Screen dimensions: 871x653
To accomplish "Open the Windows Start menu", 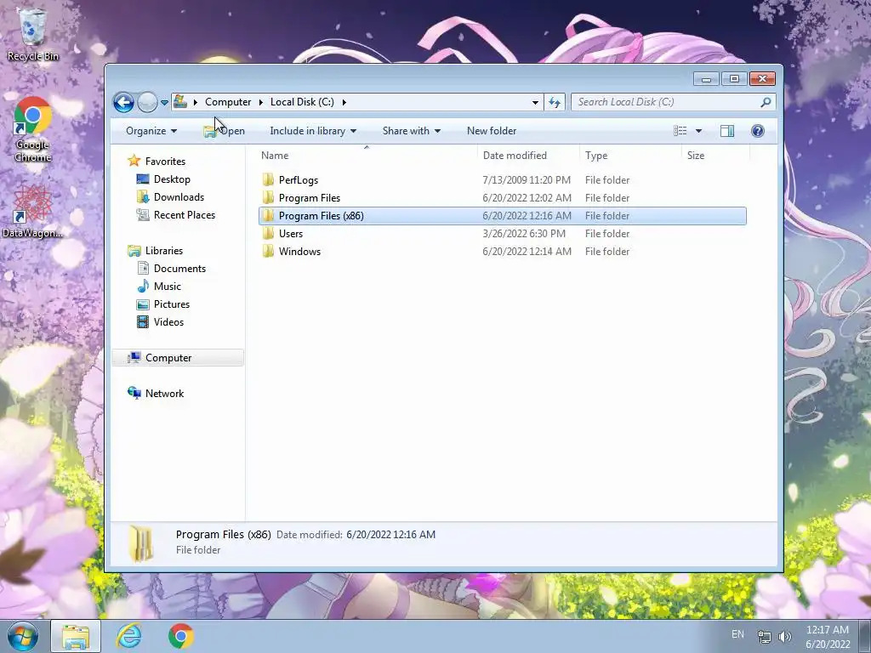I will [x=22, y=636].
